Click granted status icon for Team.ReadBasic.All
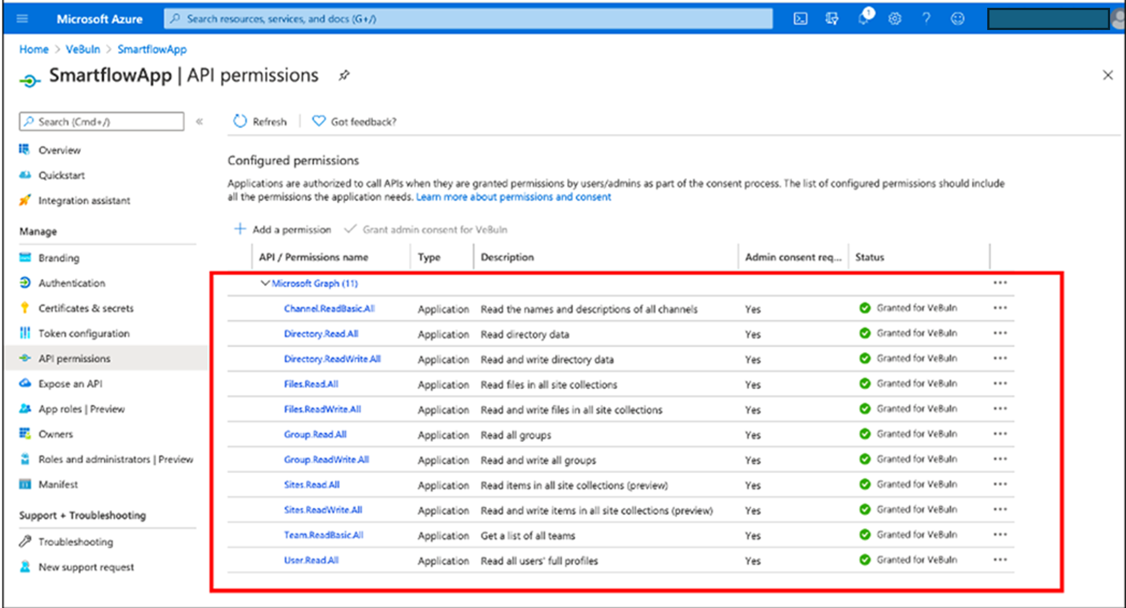The height and width of the screenshot is (608, 1126). click(x=865, y=534)
